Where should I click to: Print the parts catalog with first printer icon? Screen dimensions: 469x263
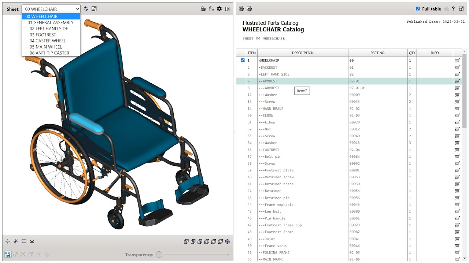[x=241, y=9]
